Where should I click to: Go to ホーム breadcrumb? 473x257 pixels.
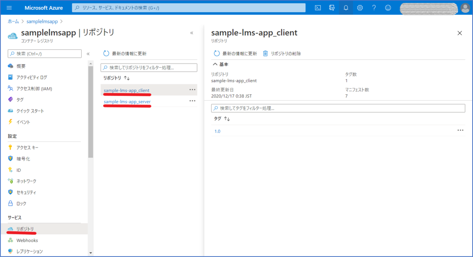tap(13, 21)
